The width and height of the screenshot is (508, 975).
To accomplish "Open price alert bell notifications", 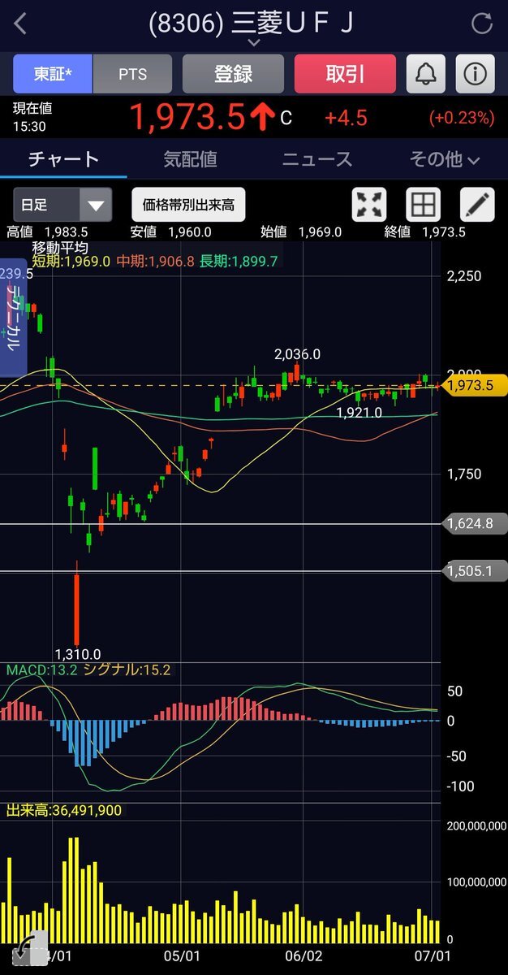I will tap(425, 74).
